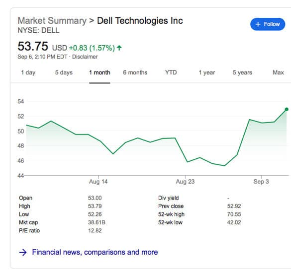
Task: Open the Disclaimer link
Action: [85, 57]
